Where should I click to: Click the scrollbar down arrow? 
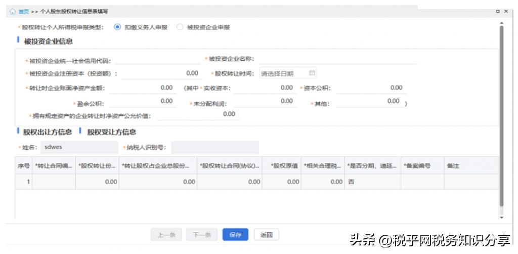click(x=501, y=218)
